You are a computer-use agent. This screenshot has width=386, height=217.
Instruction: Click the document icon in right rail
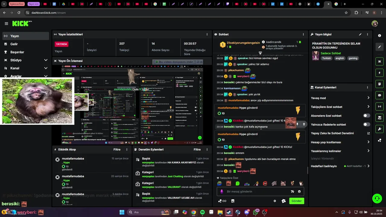tap(379, 84)
